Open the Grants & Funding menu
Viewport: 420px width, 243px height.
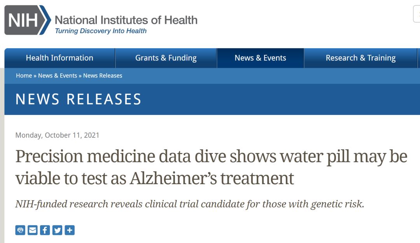[166, 58]
